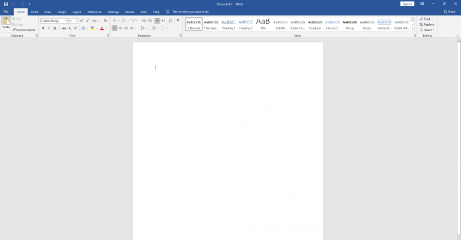Screen dimensions: 461x240
Task: Open ribbon display options icon
Action: tap(422, 4)
